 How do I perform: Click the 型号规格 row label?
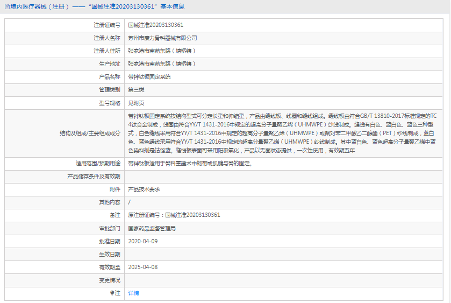point(110,103)
